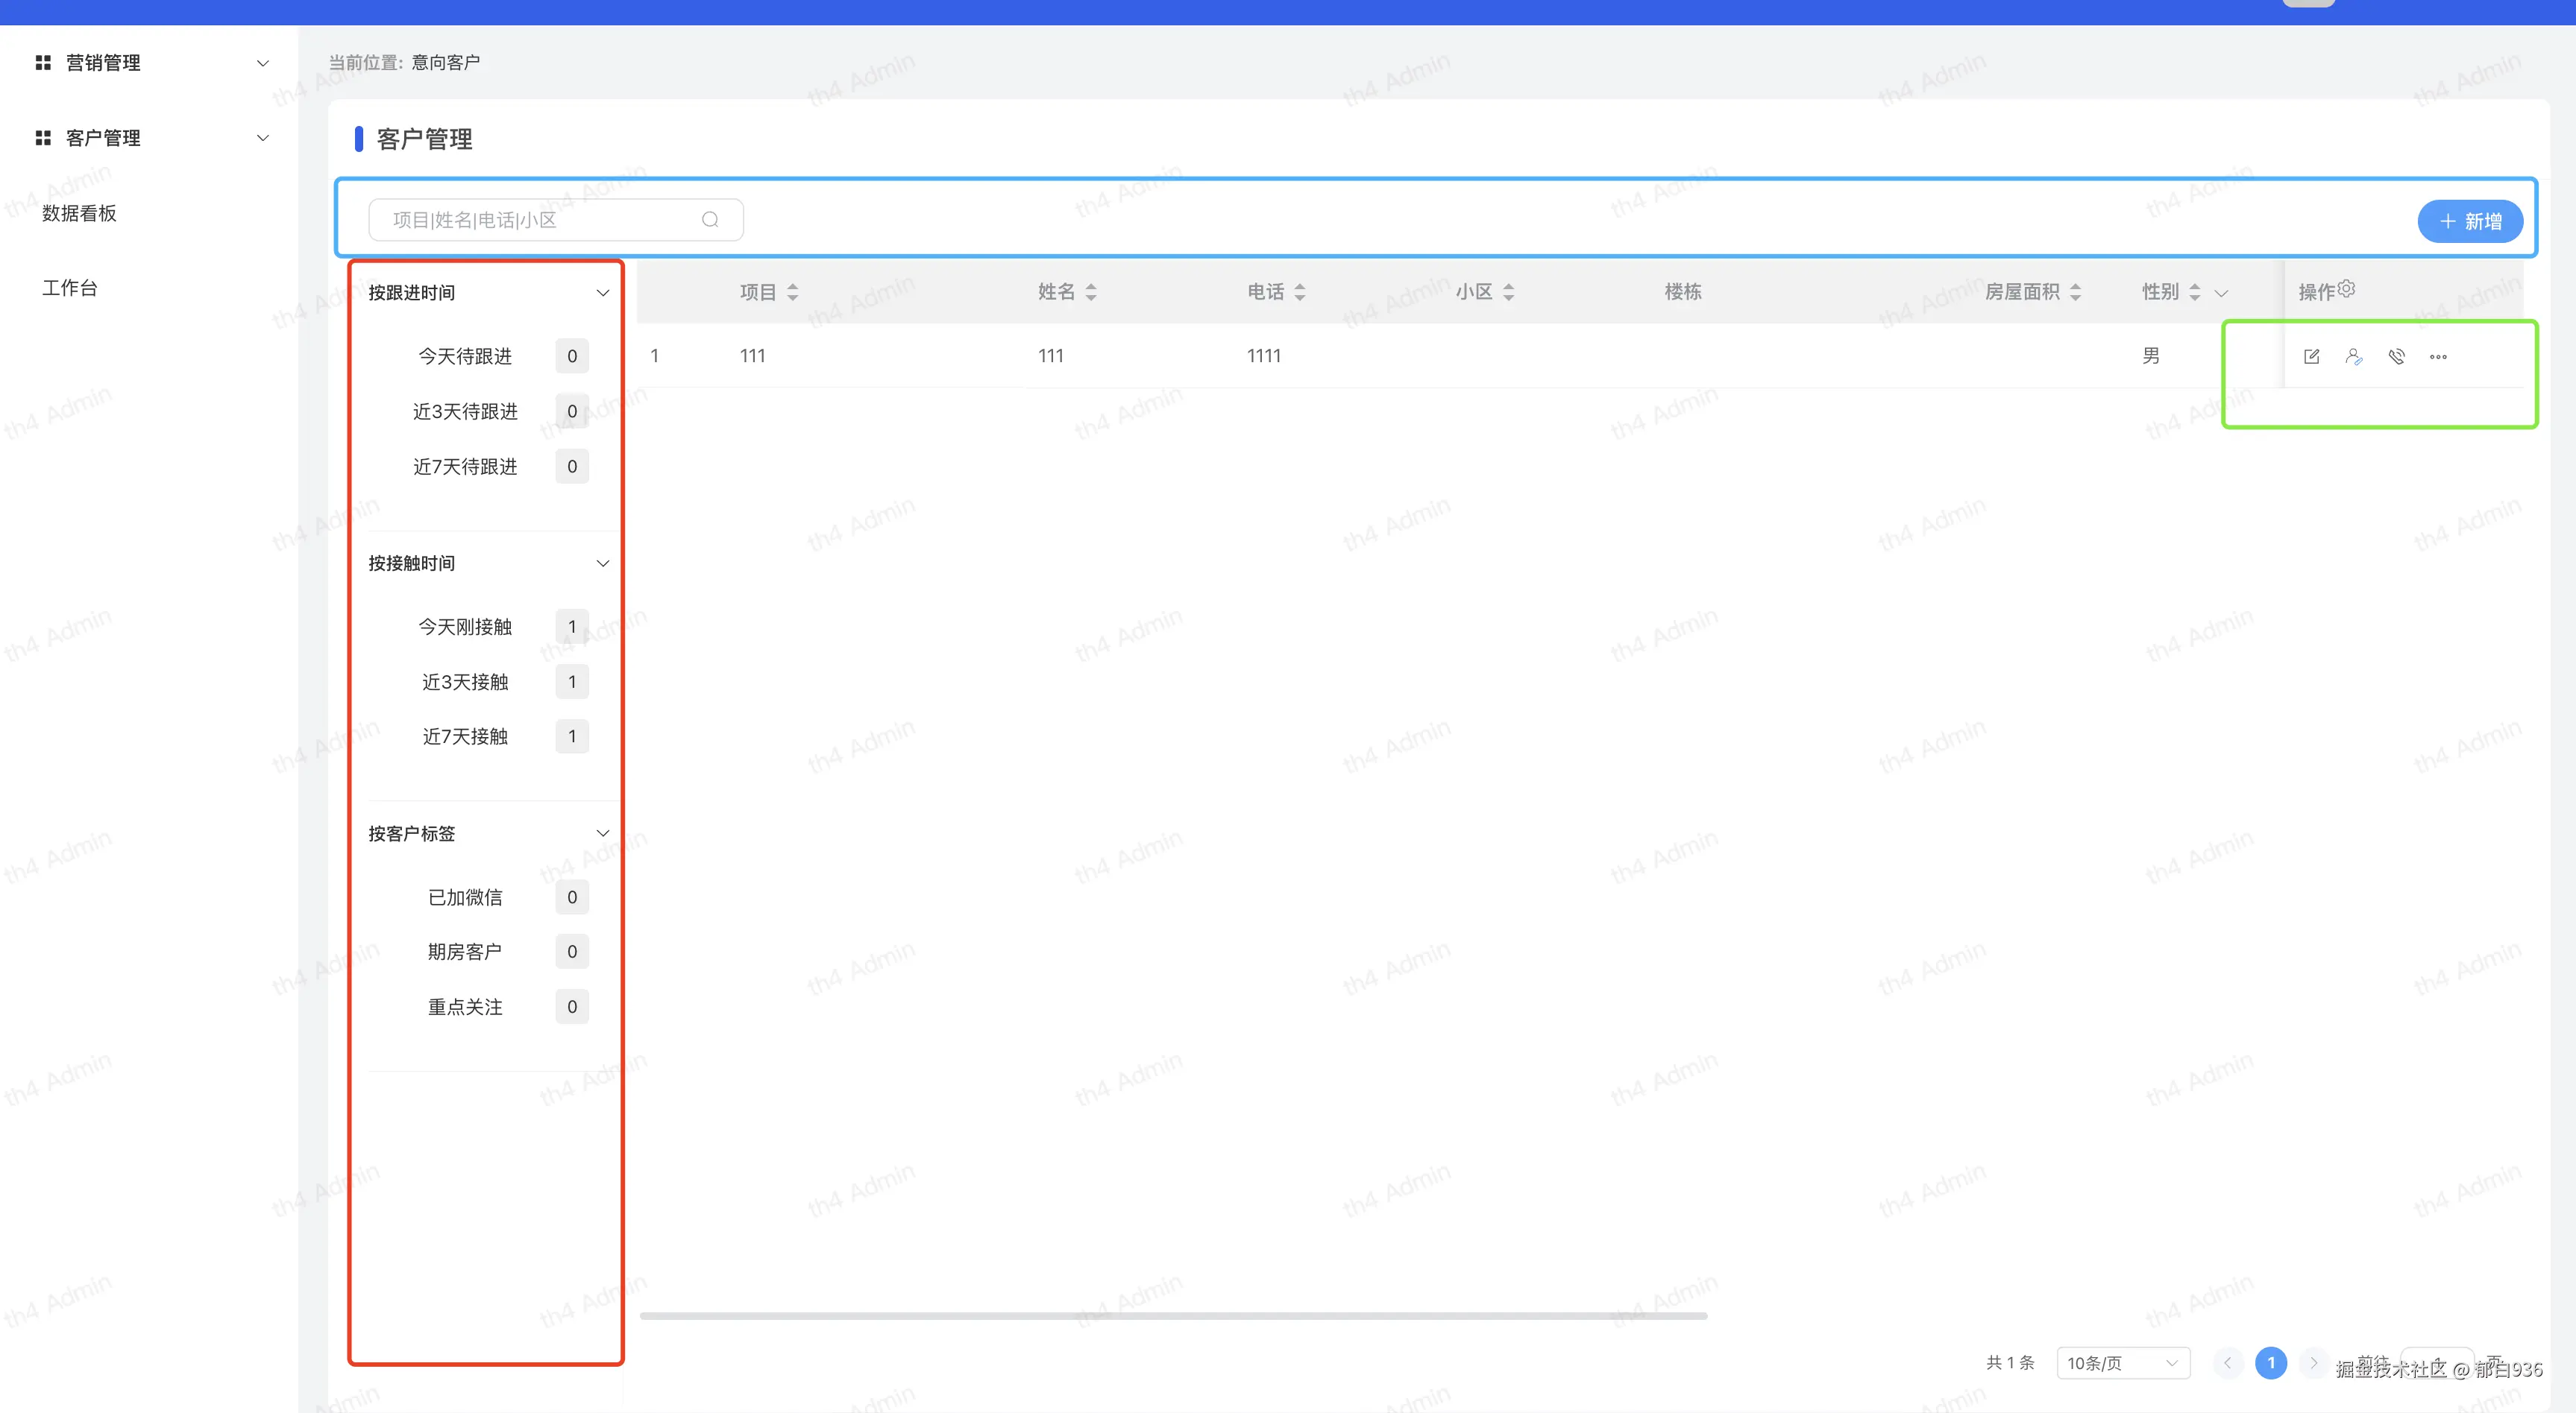
Task: Sort the table by 项目 column
Action: (x=792, y=292)
